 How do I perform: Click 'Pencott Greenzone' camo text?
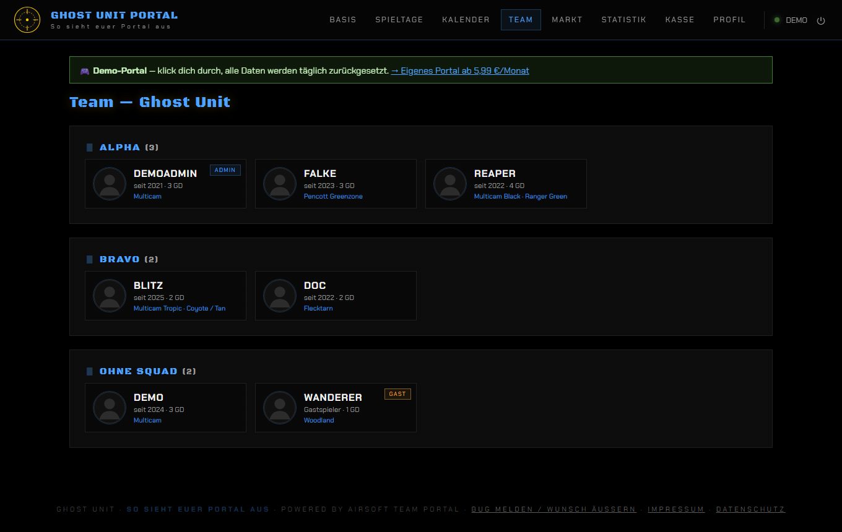coord(333,196)
